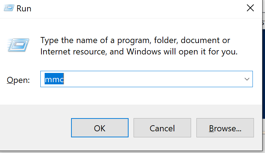Click the "Type the name of a program" description

pos(135,40)
